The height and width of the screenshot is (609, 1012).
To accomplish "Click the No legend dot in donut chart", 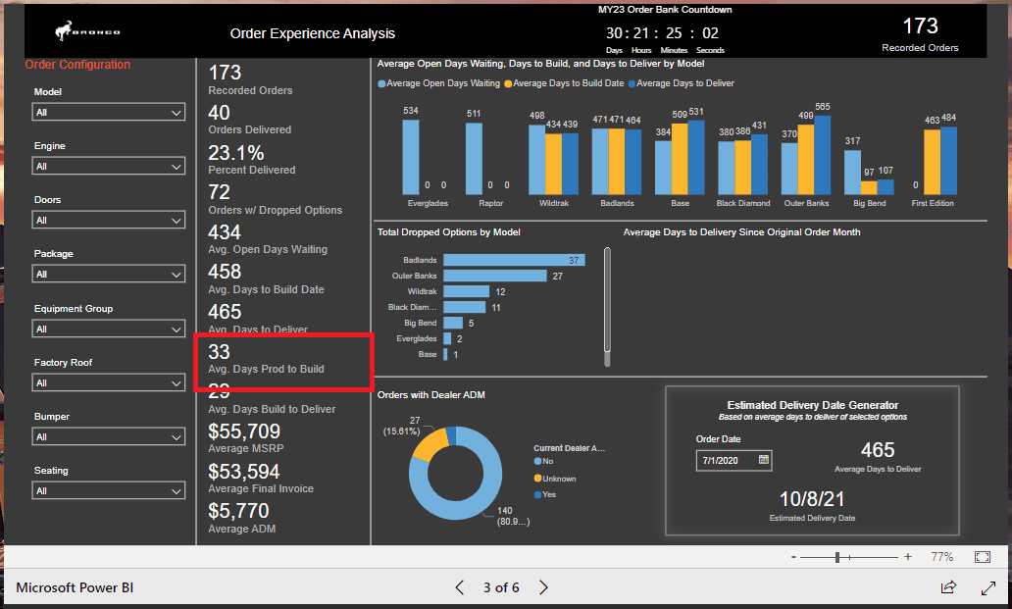I will (537, 461).
